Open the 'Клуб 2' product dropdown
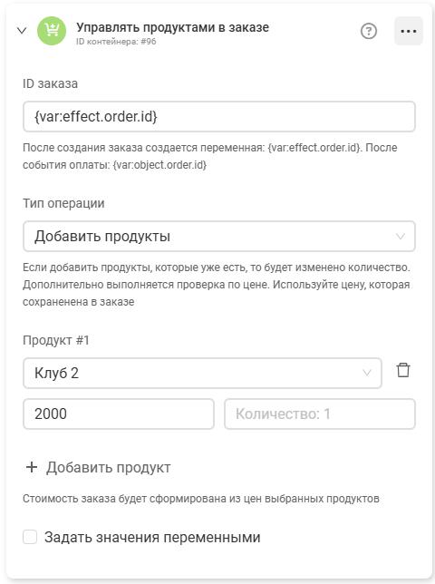The height and width of the screenshot is (584, 435). 202,373
